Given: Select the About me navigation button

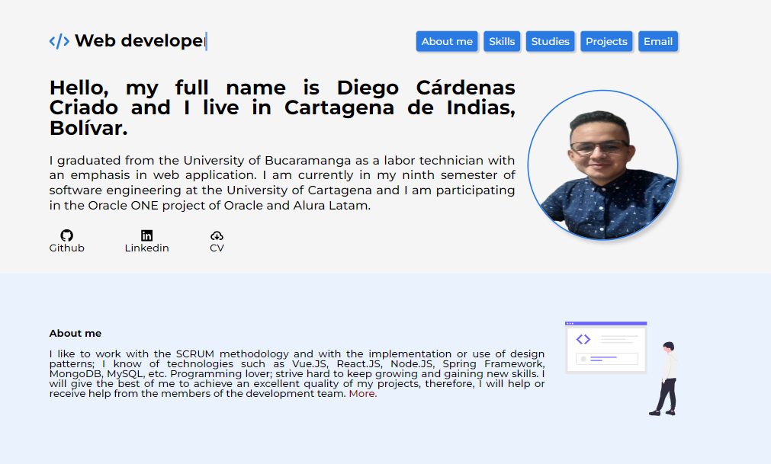Looking at the screenshot, I should click(447, 41).
